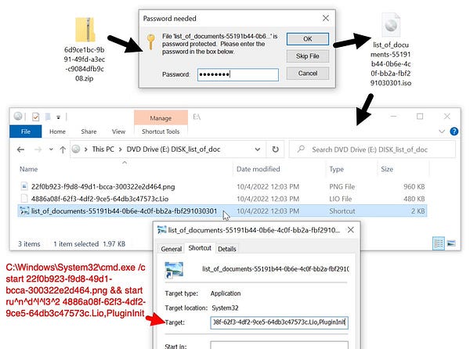Click the Target input field
Viewport: 470px width, 349px height.
279,322
